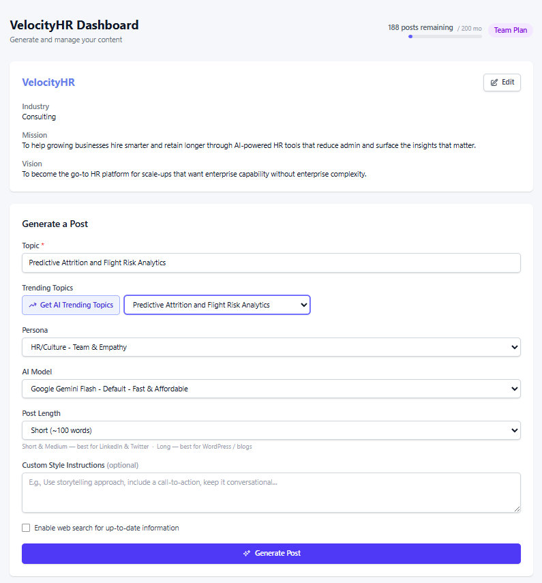Screen dimensions: 542x583
Task: Click the Persona dropdown chevron arrow
Action: [514, 347]
